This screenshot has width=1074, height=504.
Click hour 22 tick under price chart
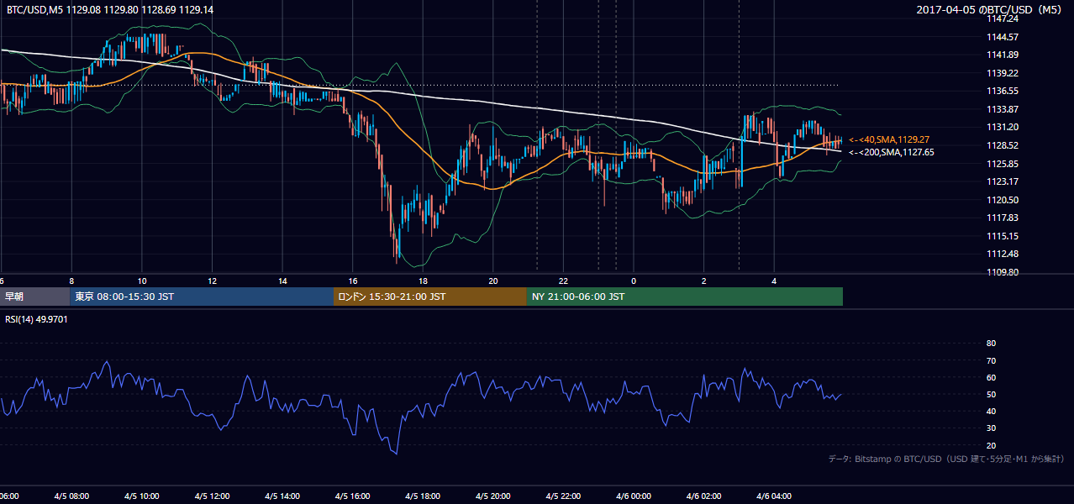(564, 281)
